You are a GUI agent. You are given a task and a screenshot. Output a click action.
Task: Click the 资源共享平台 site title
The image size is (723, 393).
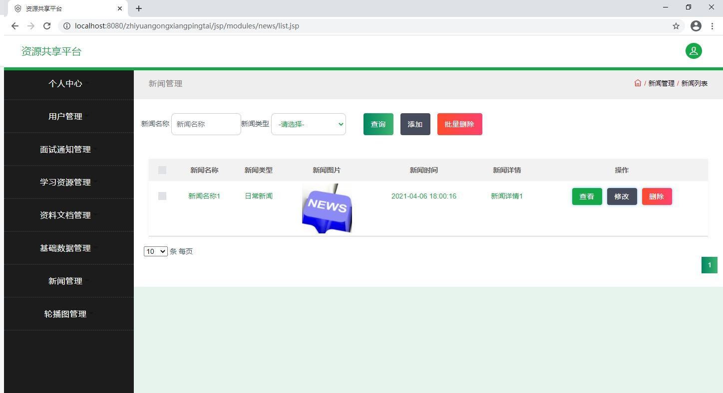51,51
